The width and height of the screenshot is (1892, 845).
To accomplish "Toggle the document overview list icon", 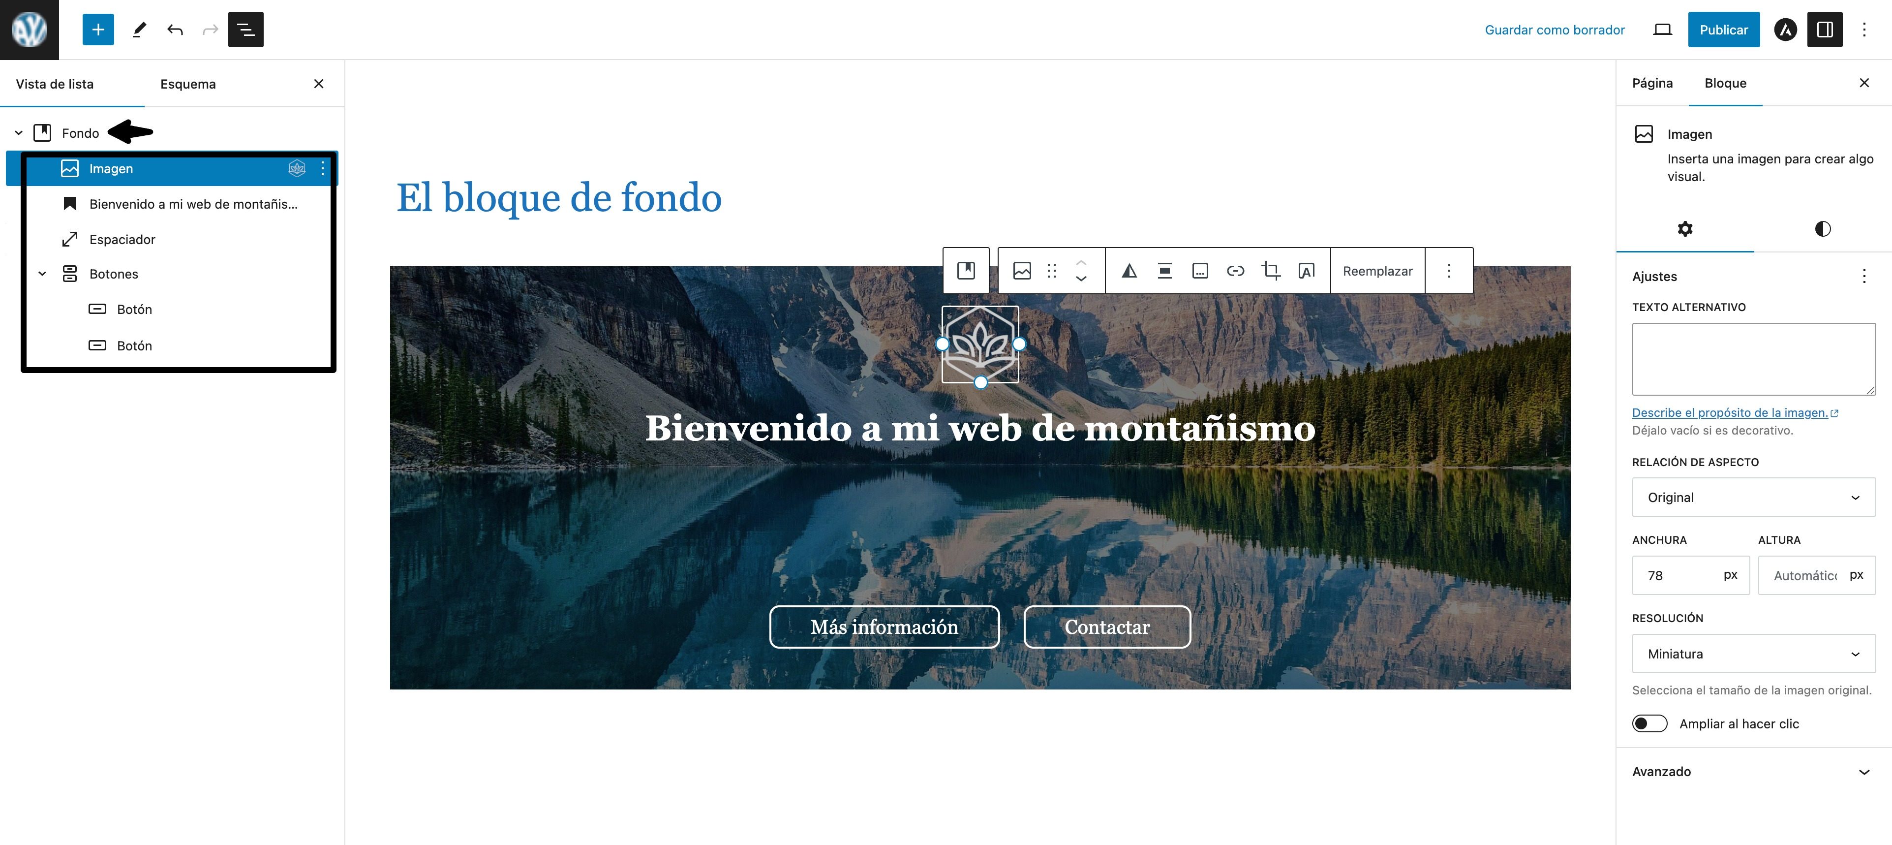I will 245,30.
